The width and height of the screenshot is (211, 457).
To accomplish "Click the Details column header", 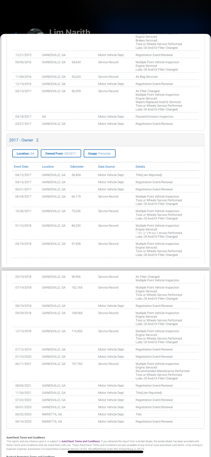I will coord(140,166).
